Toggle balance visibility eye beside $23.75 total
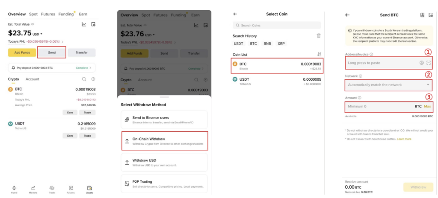 (x=33, y=24)
